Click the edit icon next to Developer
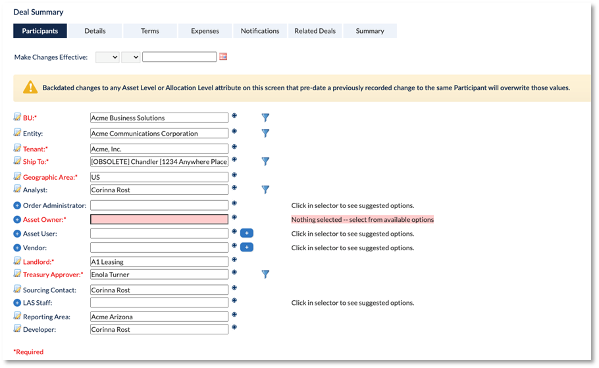599x368 pixels. [x=17, y=329]
